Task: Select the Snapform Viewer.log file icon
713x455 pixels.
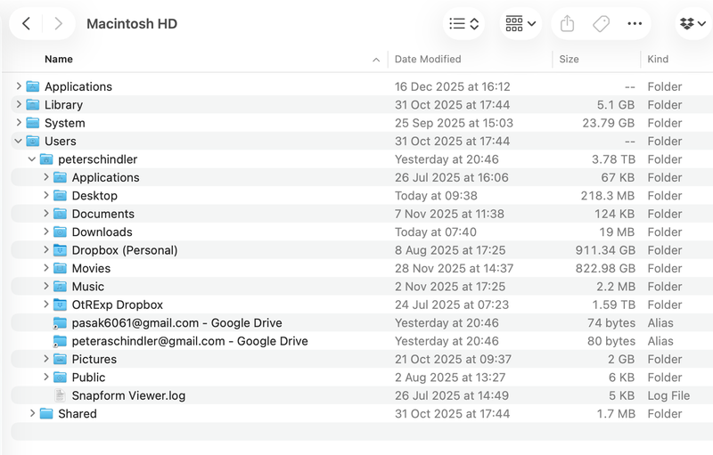Action: [61, 395]
